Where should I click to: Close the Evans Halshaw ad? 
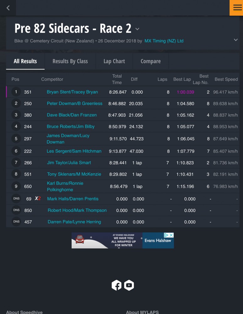[171, 235]
